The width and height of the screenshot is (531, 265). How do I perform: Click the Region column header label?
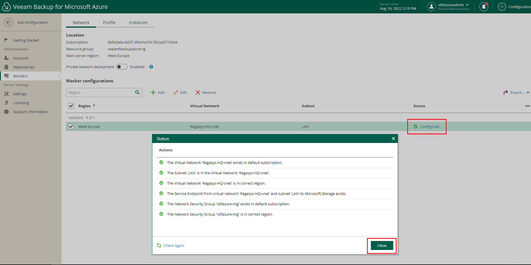(x=84, y=106)
